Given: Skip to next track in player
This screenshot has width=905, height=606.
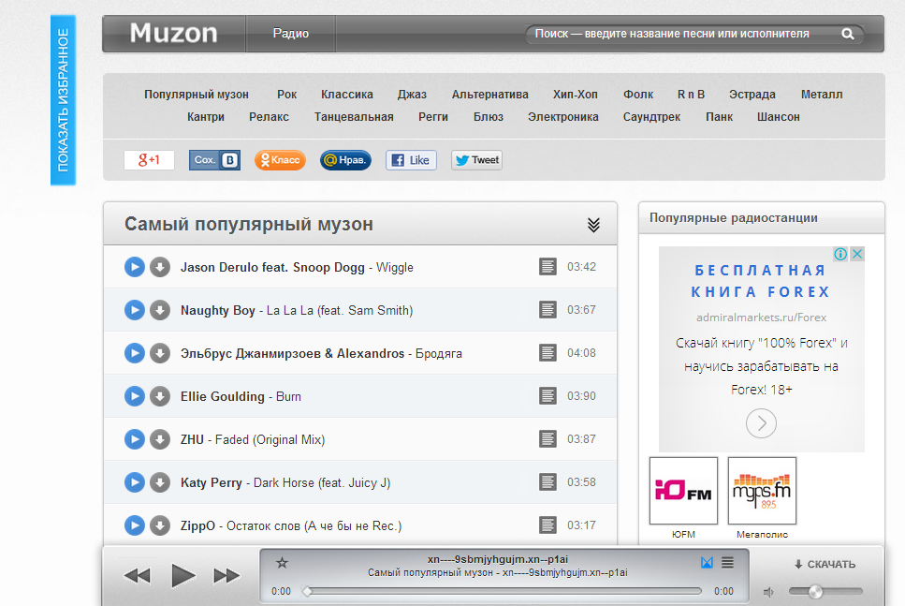Looking at the screenshot, I should click(x=226, y=575).
